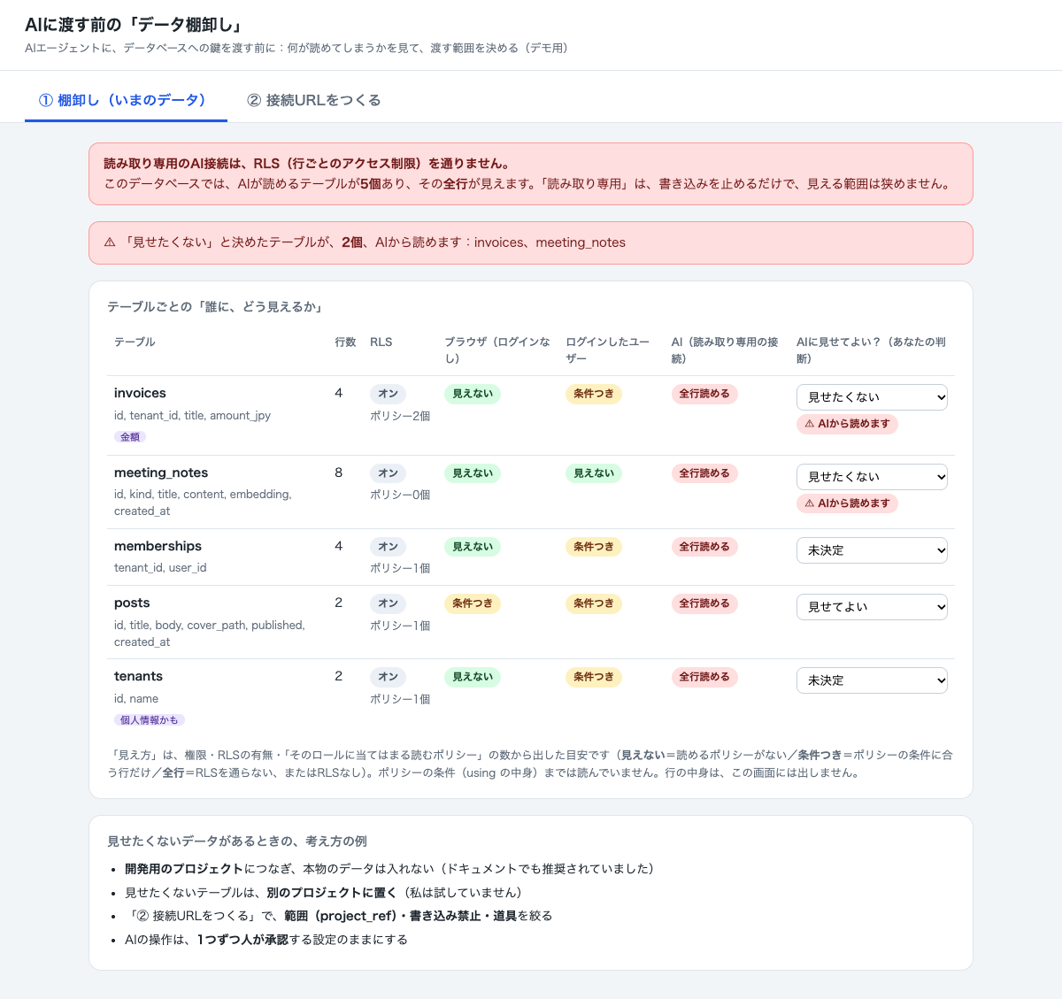The image size is (1062, 999).
Task: Click the AIに見せてよい？column header
Action: coord(872,350)
